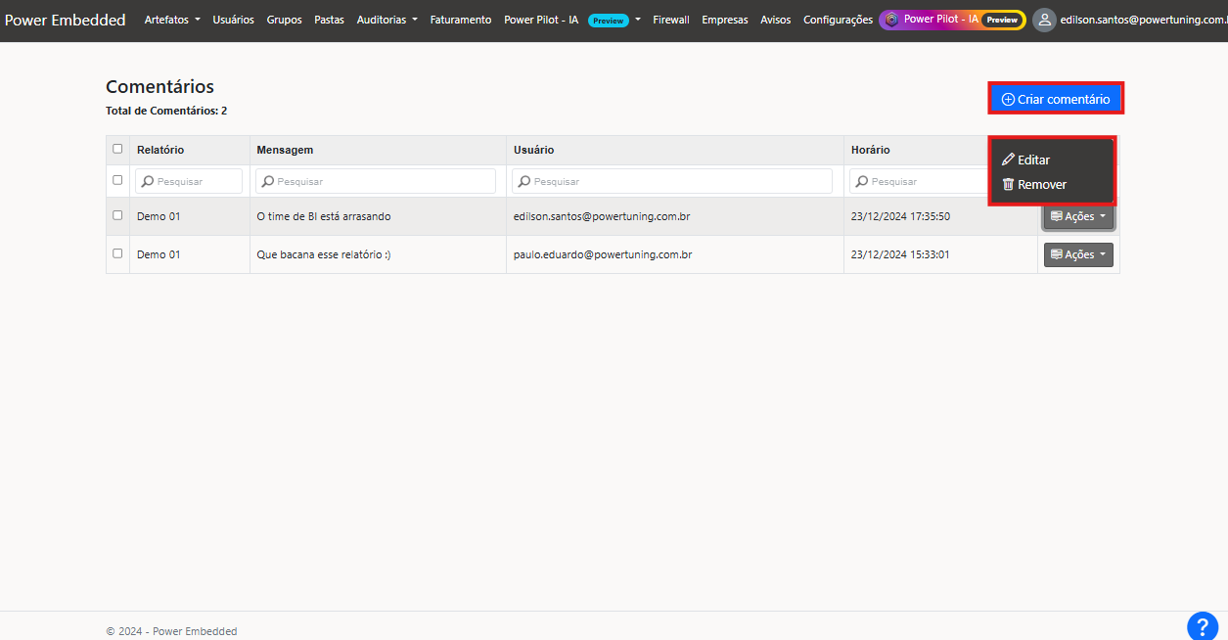This screenshot has height=640, width=1228.
Task: Expand the Auditorias dropdown menu
Action: [387, 20]
